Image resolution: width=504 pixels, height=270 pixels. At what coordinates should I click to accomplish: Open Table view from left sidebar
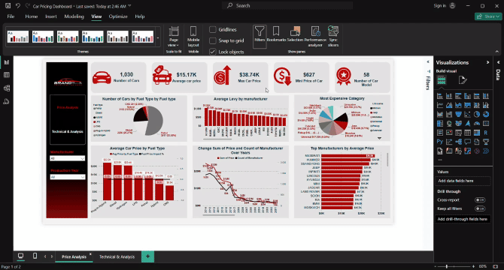(x=7, y=75)
